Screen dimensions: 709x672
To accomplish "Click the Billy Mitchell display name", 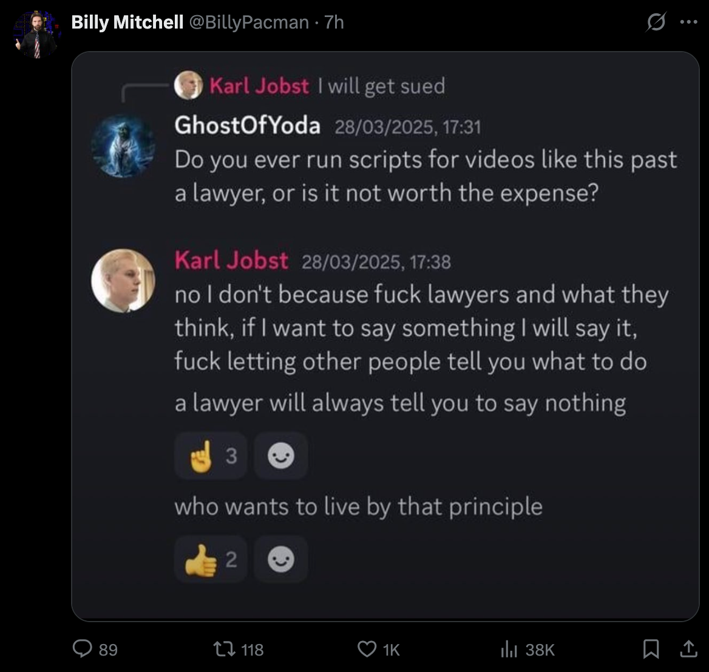I will pyautogui.click(x=127, y=22).
